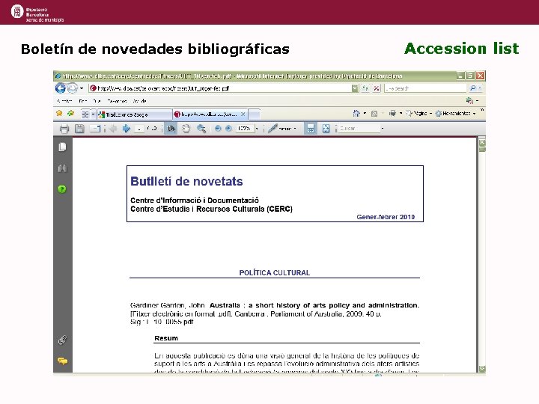Click the green help question mark icon

[62, 189]
